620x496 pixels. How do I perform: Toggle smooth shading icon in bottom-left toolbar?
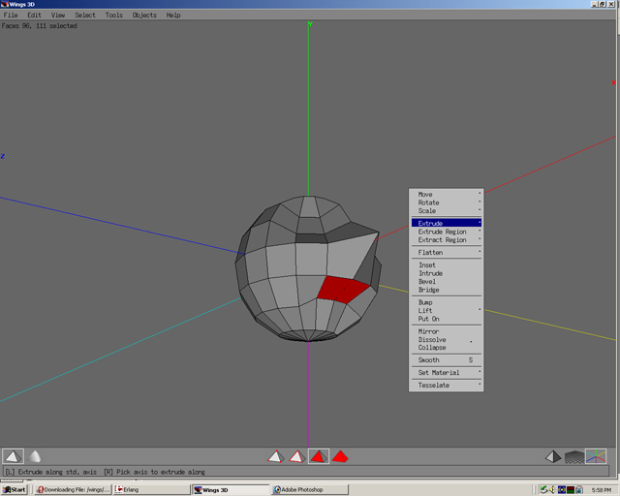[x=35, y=456]
